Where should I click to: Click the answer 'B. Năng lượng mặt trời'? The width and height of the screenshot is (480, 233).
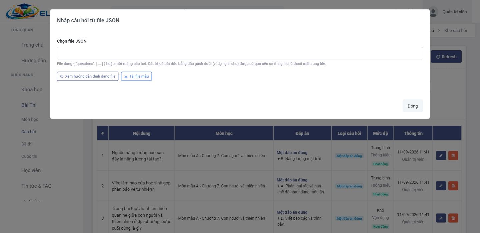pos(299,159)
